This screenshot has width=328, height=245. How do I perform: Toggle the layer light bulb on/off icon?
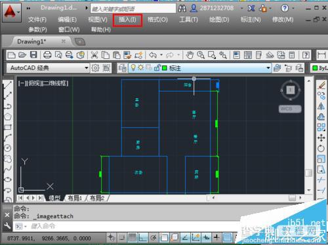coord(133,68)
